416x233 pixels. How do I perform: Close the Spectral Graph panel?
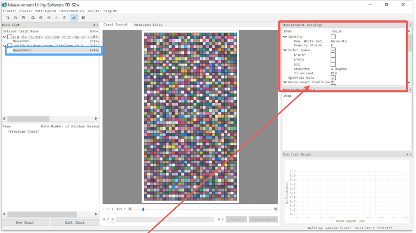410,154
